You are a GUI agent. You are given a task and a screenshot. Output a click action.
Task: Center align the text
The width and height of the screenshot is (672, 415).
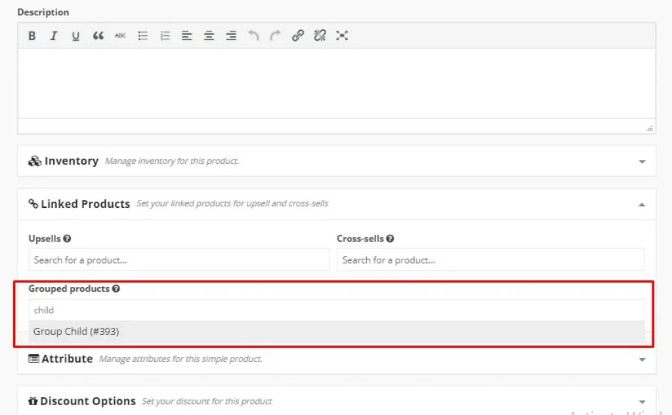tap(209, 35)
